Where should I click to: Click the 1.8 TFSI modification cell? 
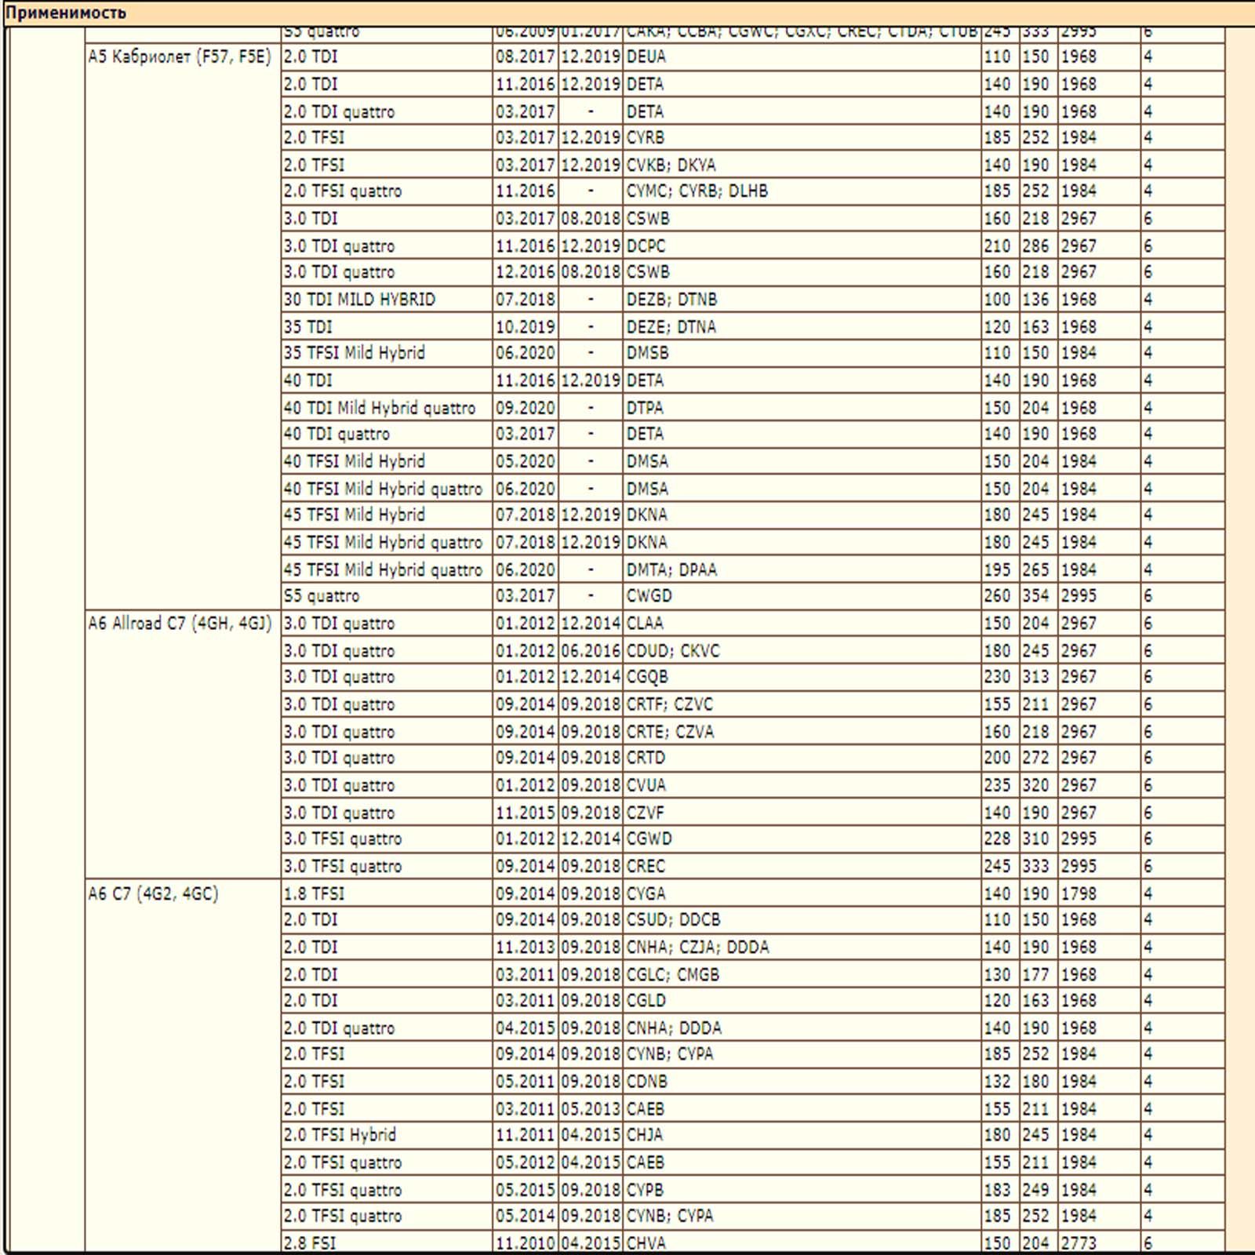(x=314, y=893)
